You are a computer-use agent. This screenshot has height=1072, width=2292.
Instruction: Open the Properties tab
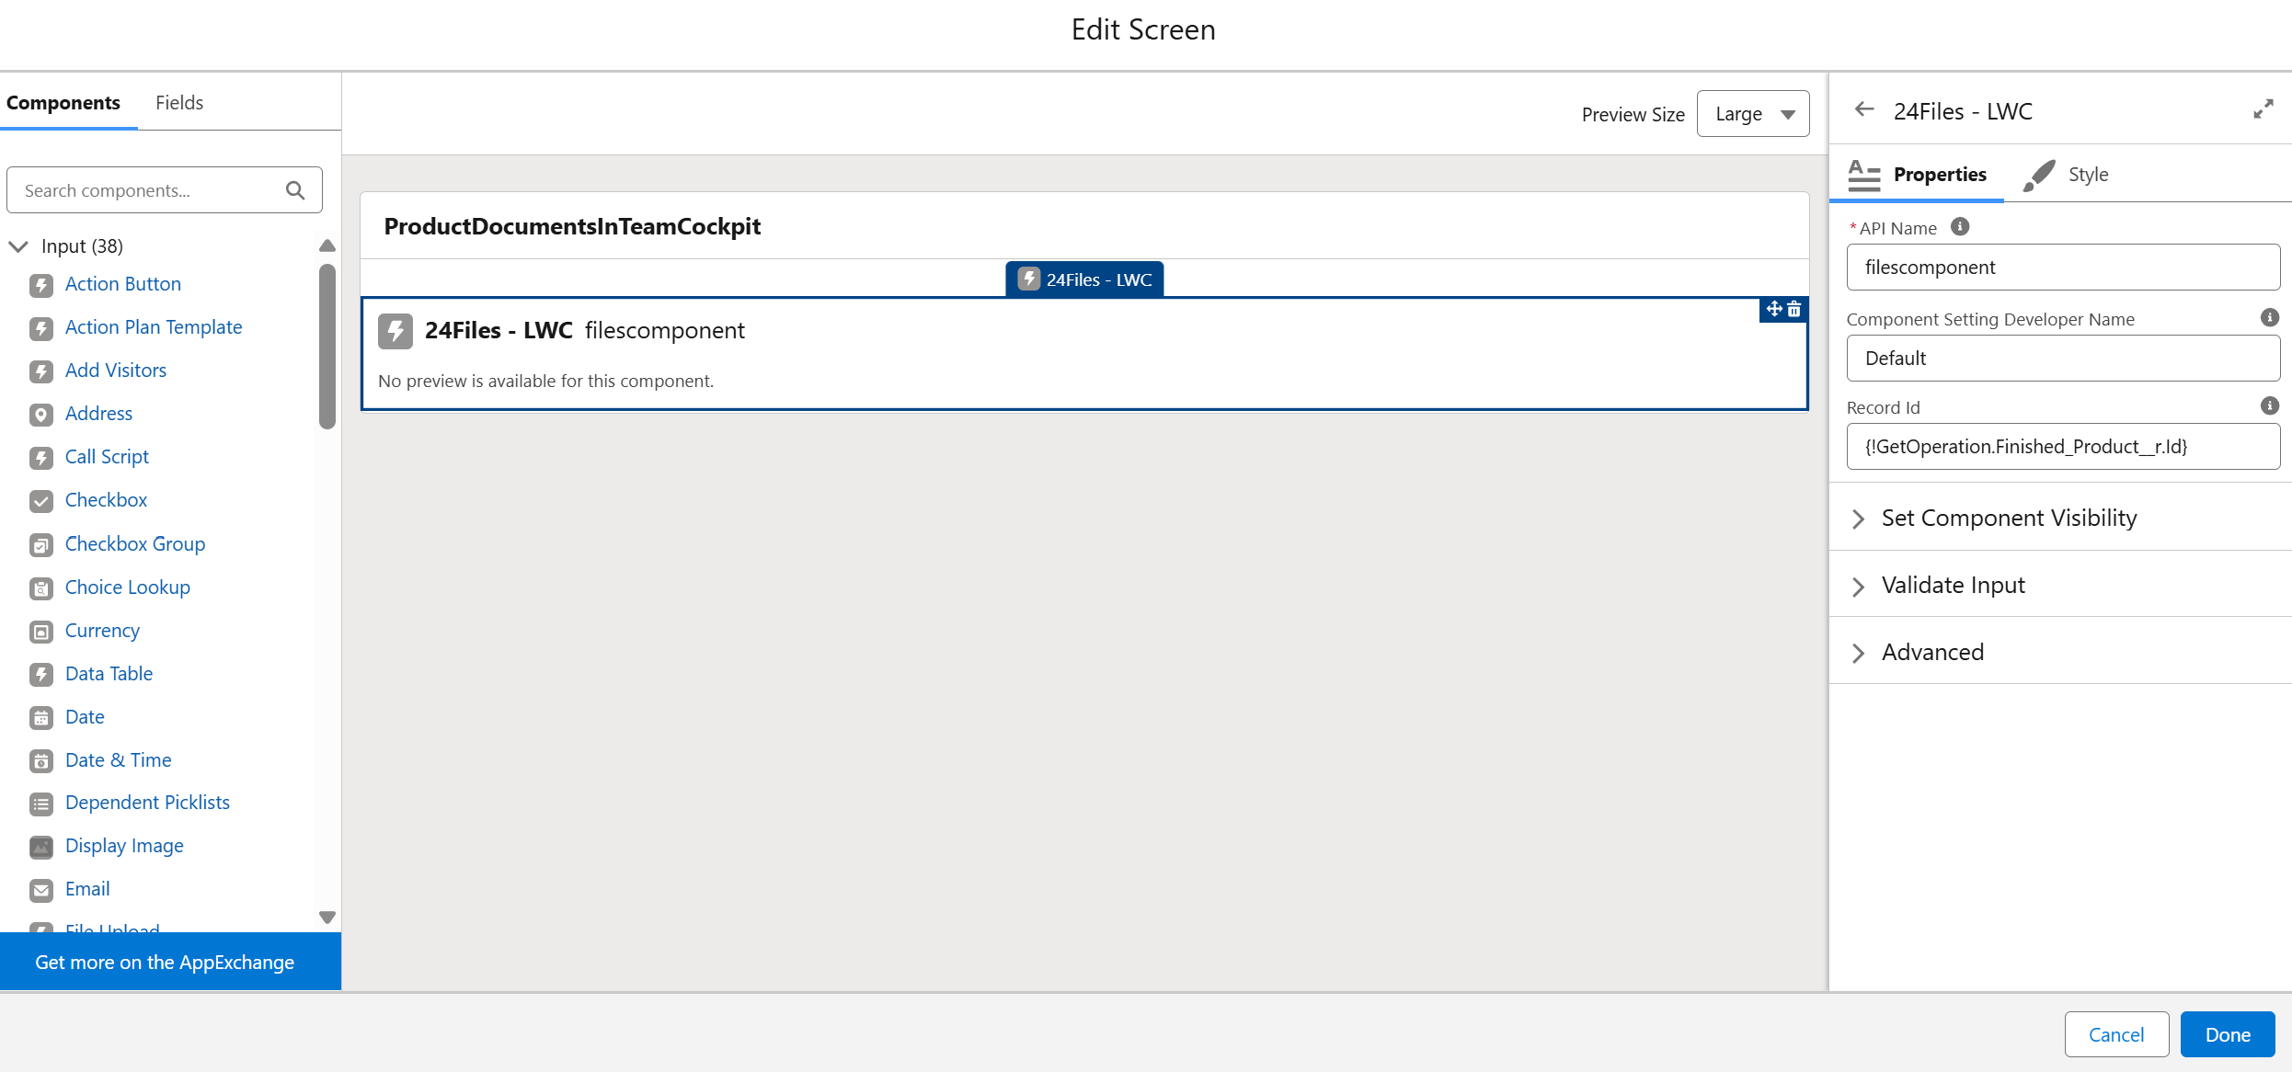(1917, 175)
